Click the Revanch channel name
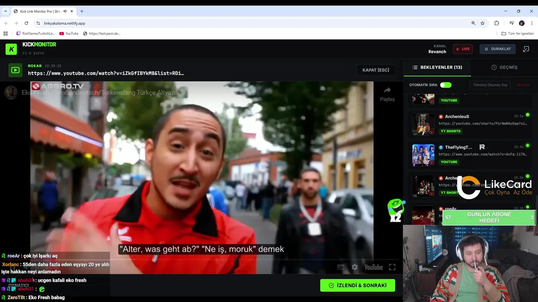 [x=437, y=52]
